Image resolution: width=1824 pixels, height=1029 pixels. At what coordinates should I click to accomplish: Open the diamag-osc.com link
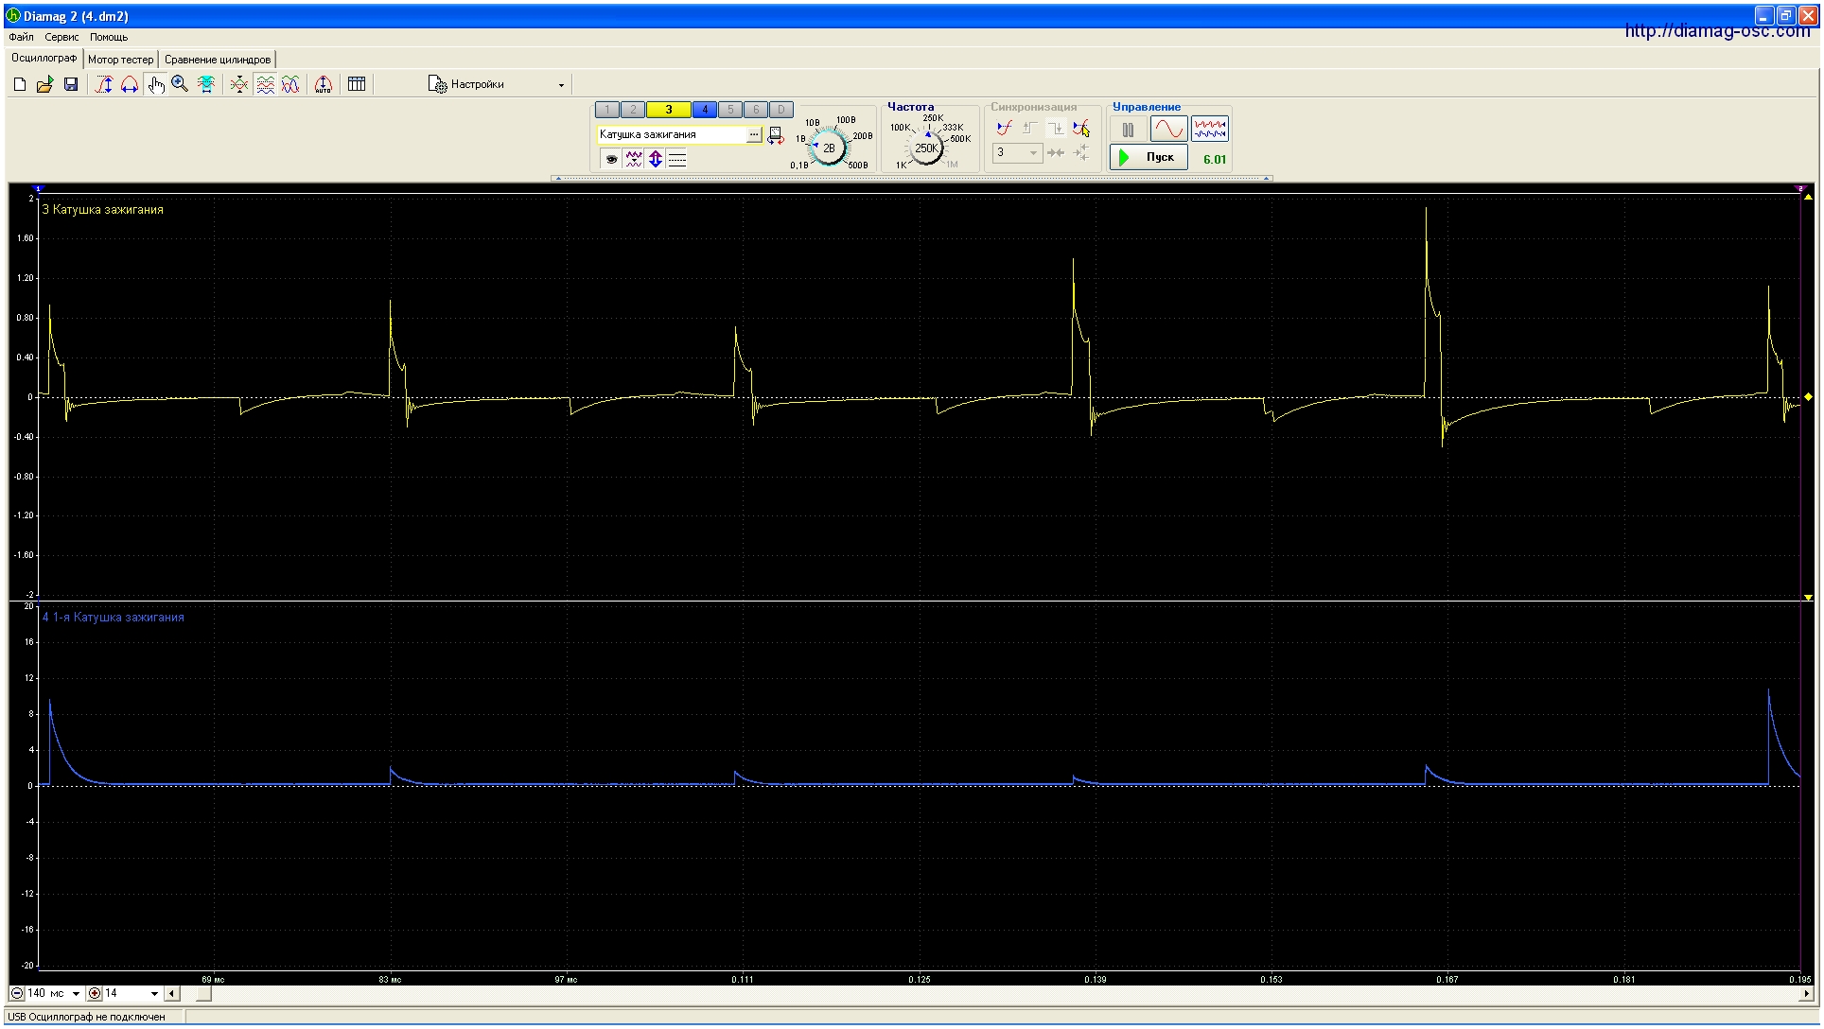(x=1717, y=30)
